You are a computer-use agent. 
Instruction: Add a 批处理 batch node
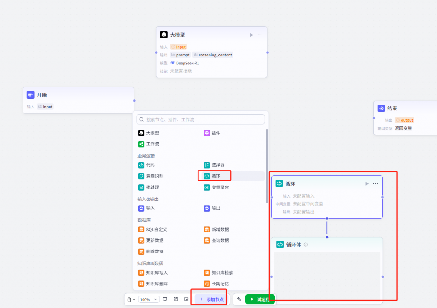pos(149,187)
